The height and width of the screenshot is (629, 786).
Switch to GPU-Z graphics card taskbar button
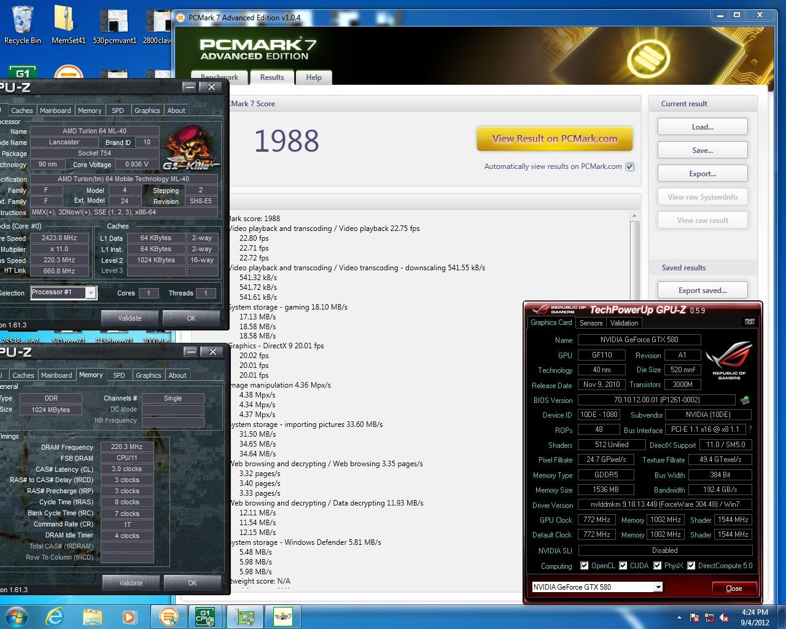tap(246, 616)
